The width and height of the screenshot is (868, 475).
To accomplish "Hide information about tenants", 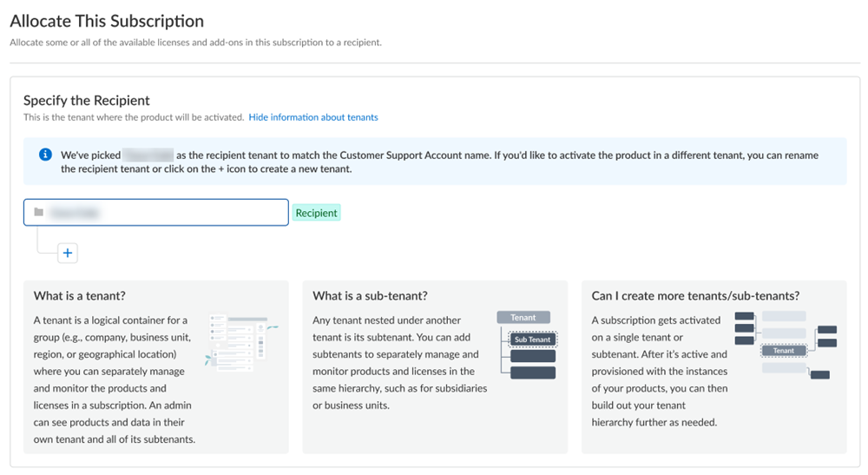I will coord(313,117).
